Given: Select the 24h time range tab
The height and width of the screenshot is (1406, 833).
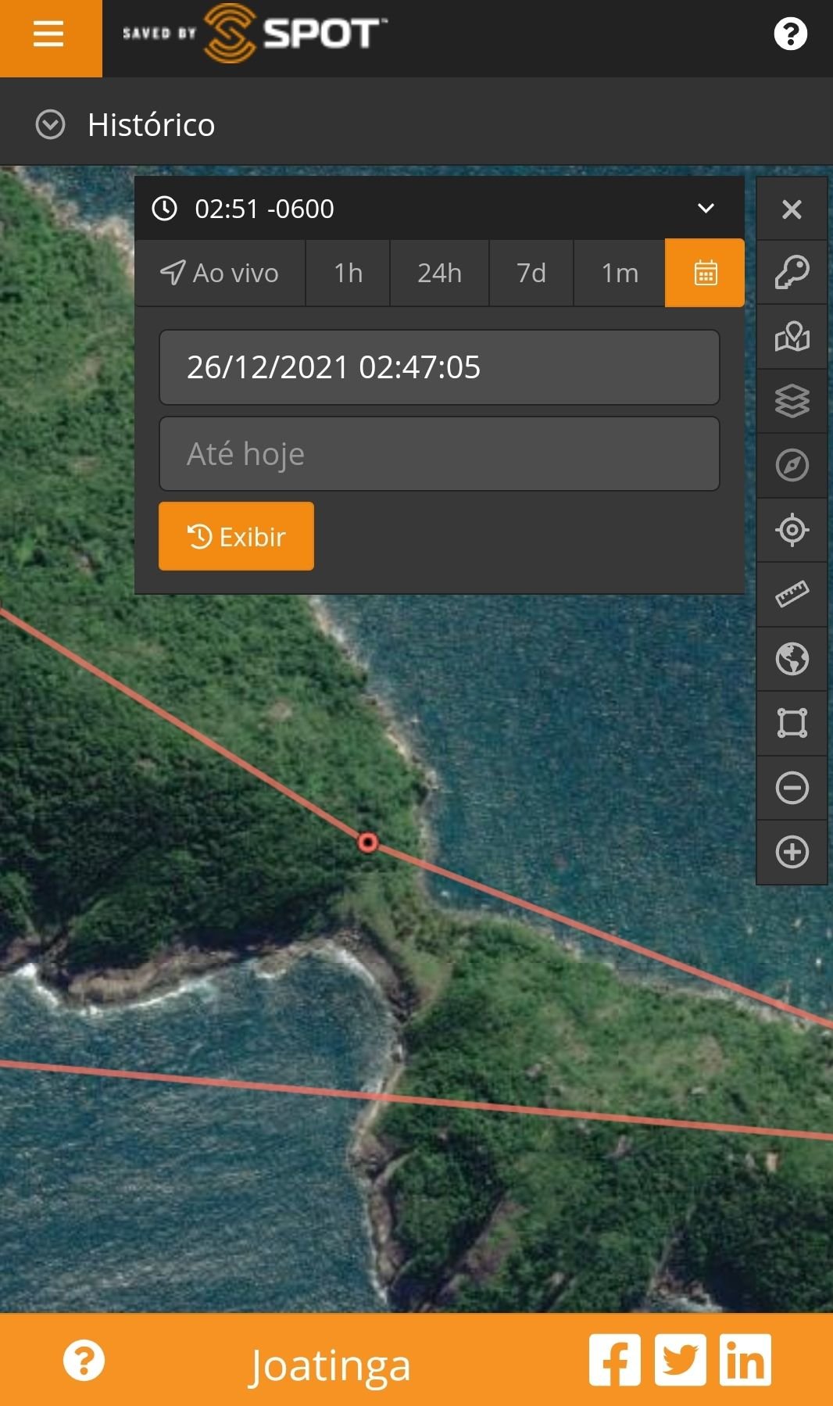Looking at the screenshot, I should tap(439, 273).
